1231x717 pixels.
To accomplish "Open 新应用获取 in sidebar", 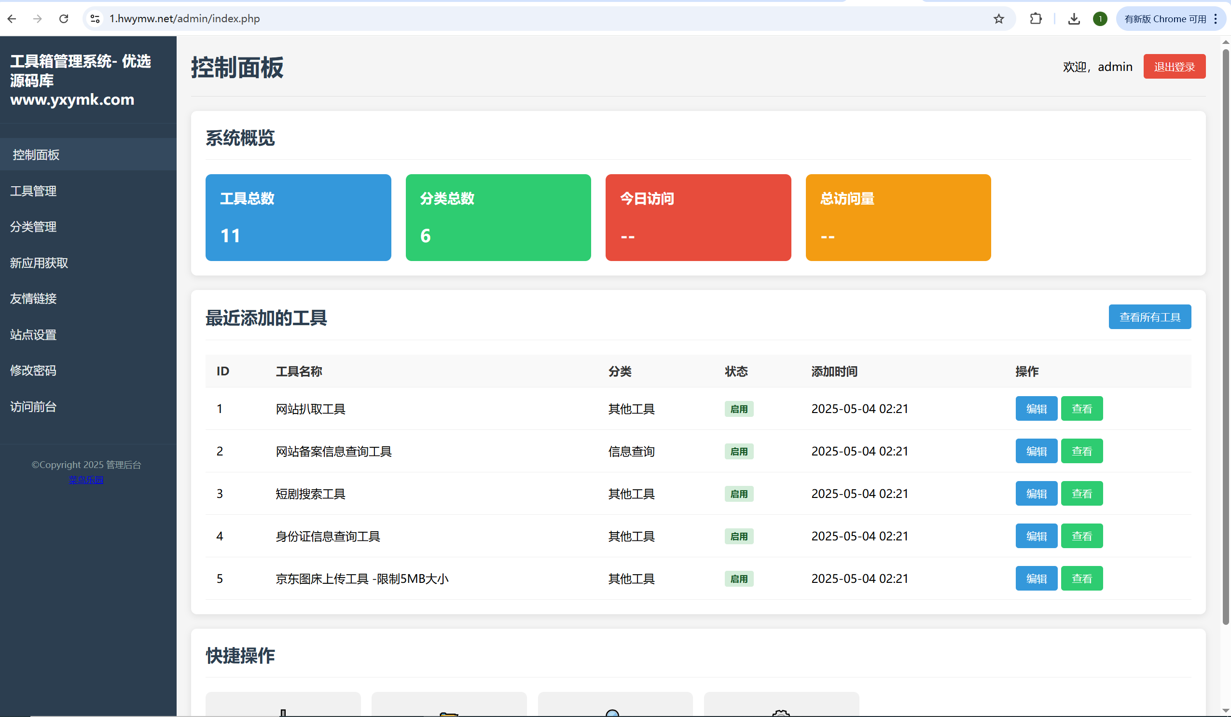I will tap(88, 263).
